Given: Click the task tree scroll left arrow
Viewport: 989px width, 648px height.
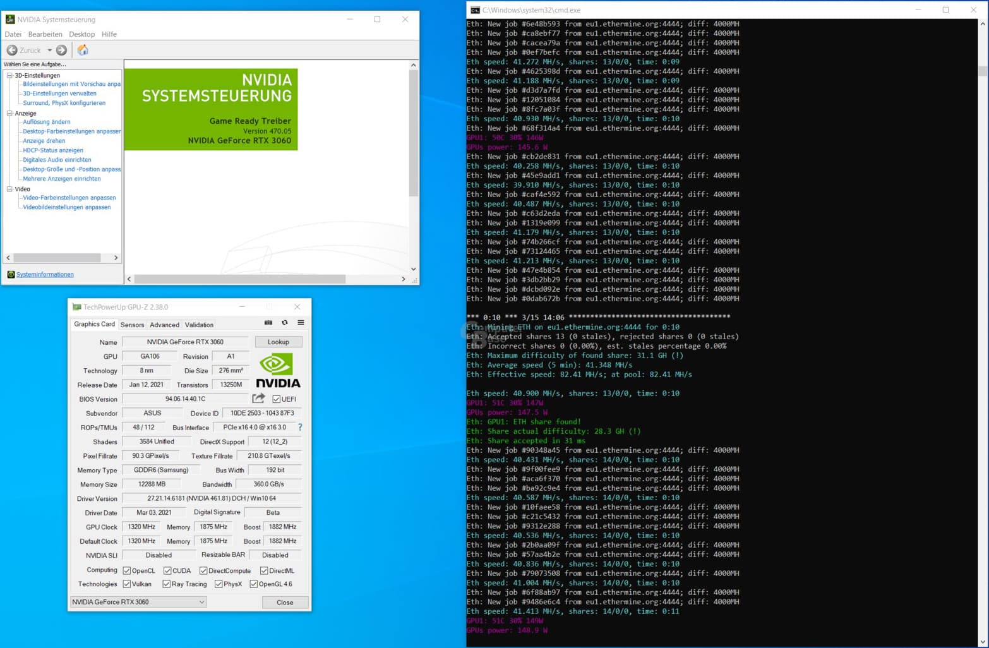Looking at the screenshot, I should pos(8,258).
